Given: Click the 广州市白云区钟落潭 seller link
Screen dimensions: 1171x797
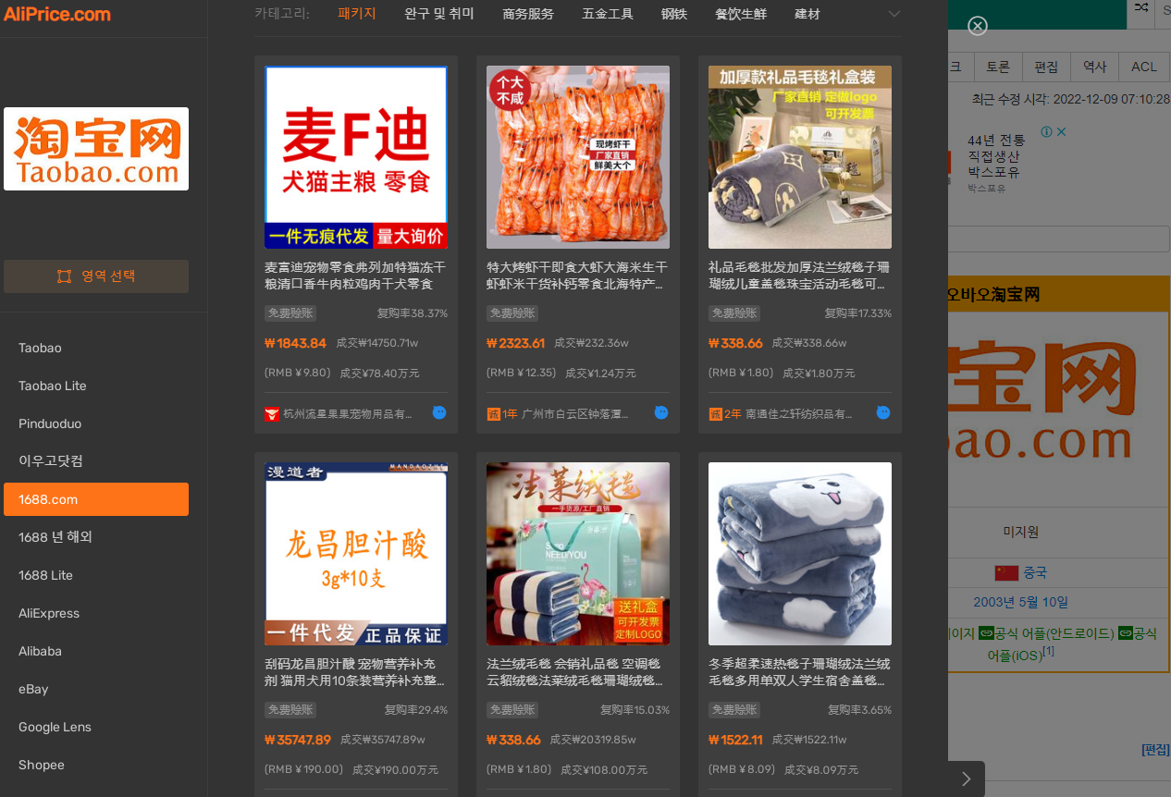Looking at the screenshot, I should (x=575, y=414).
